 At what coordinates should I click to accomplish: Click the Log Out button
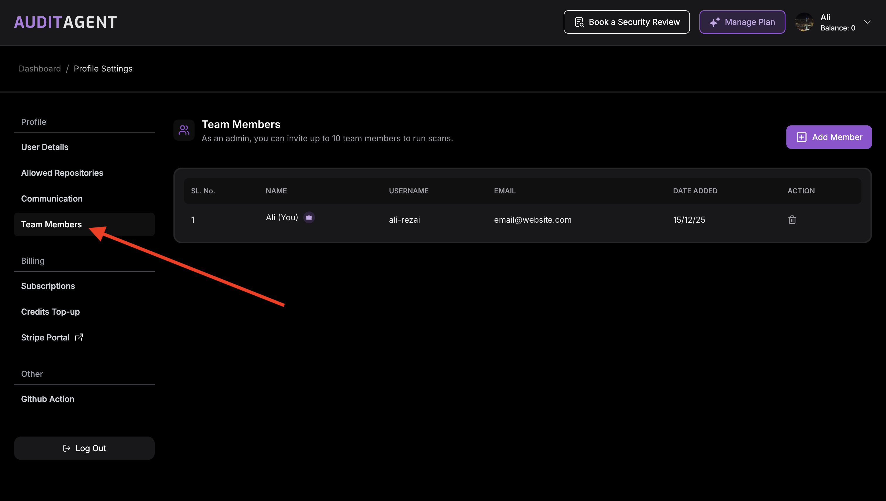tap(84, 448)
